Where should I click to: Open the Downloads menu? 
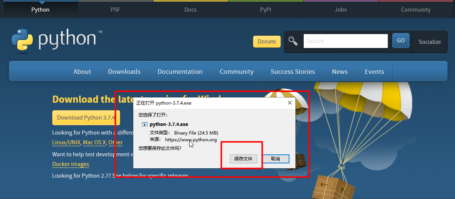click(x=124, y=72)
